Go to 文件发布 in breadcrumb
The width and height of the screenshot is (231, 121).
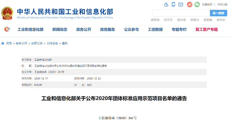click(x=52, y=43)
